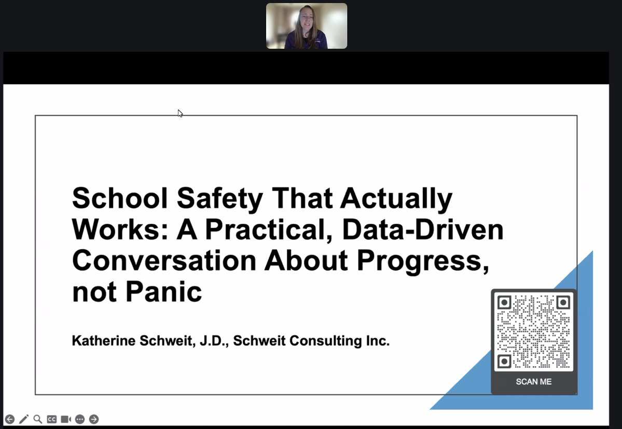622x429 pixels.
Task: Click the SCAN ME QR code
Action: 533,332
